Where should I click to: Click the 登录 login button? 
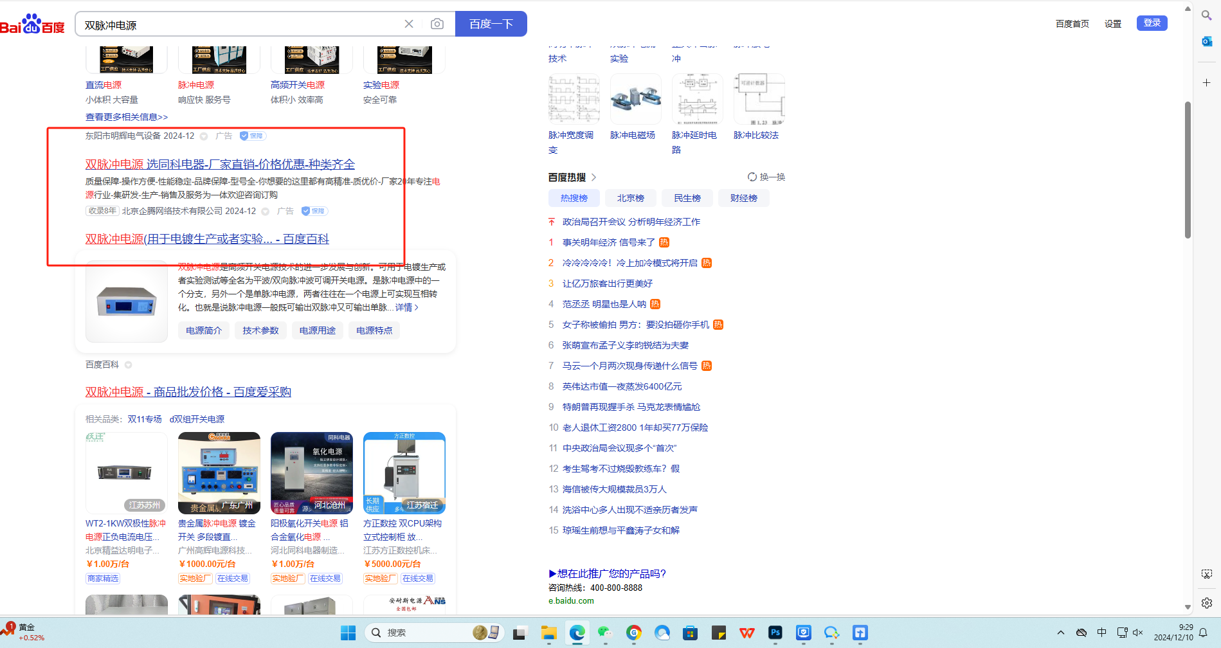1152,23
